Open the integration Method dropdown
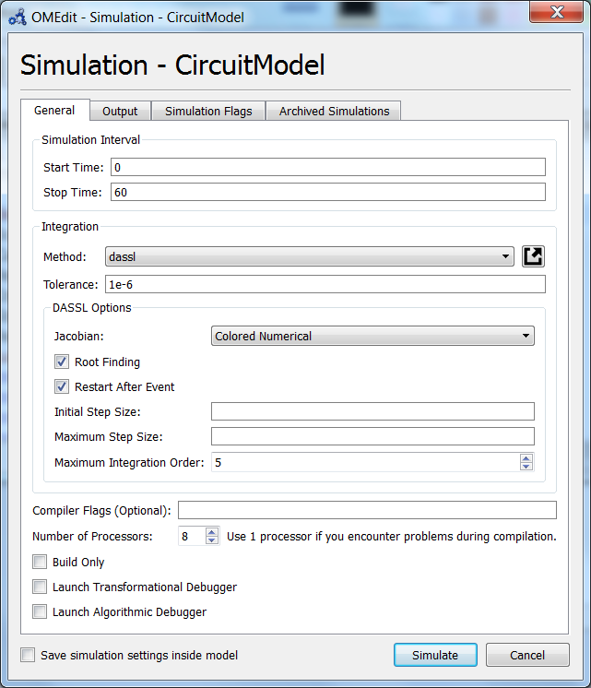 [310, 256]
